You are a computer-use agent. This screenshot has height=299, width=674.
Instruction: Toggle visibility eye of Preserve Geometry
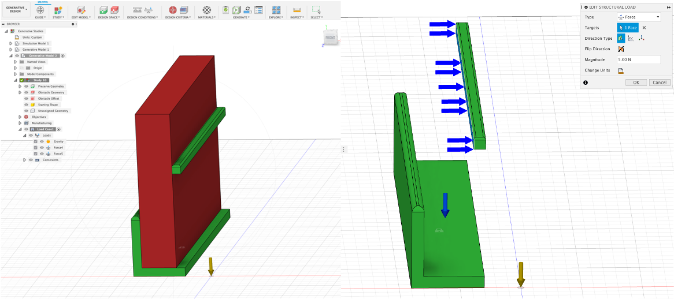tap(25, 86)
